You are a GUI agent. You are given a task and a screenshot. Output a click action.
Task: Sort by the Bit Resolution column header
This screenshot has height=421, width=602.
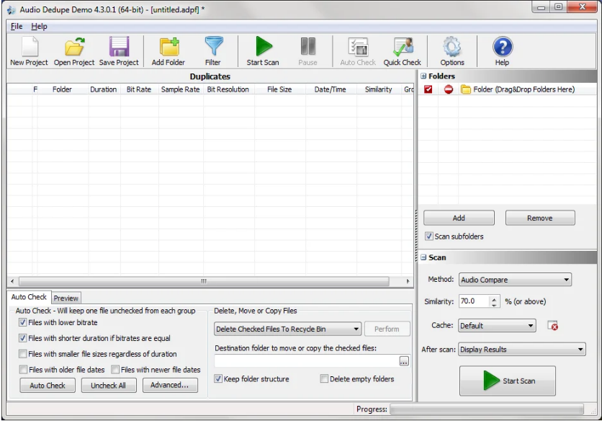click(x=228, y=89)
